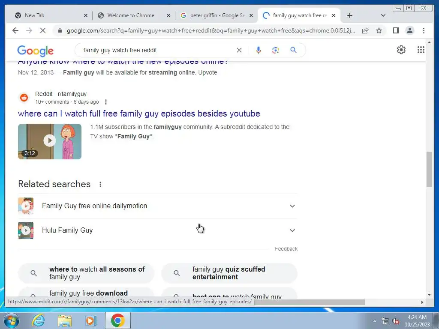View site security lock info
Screen dimensions: 439x329
click(60, 30)
